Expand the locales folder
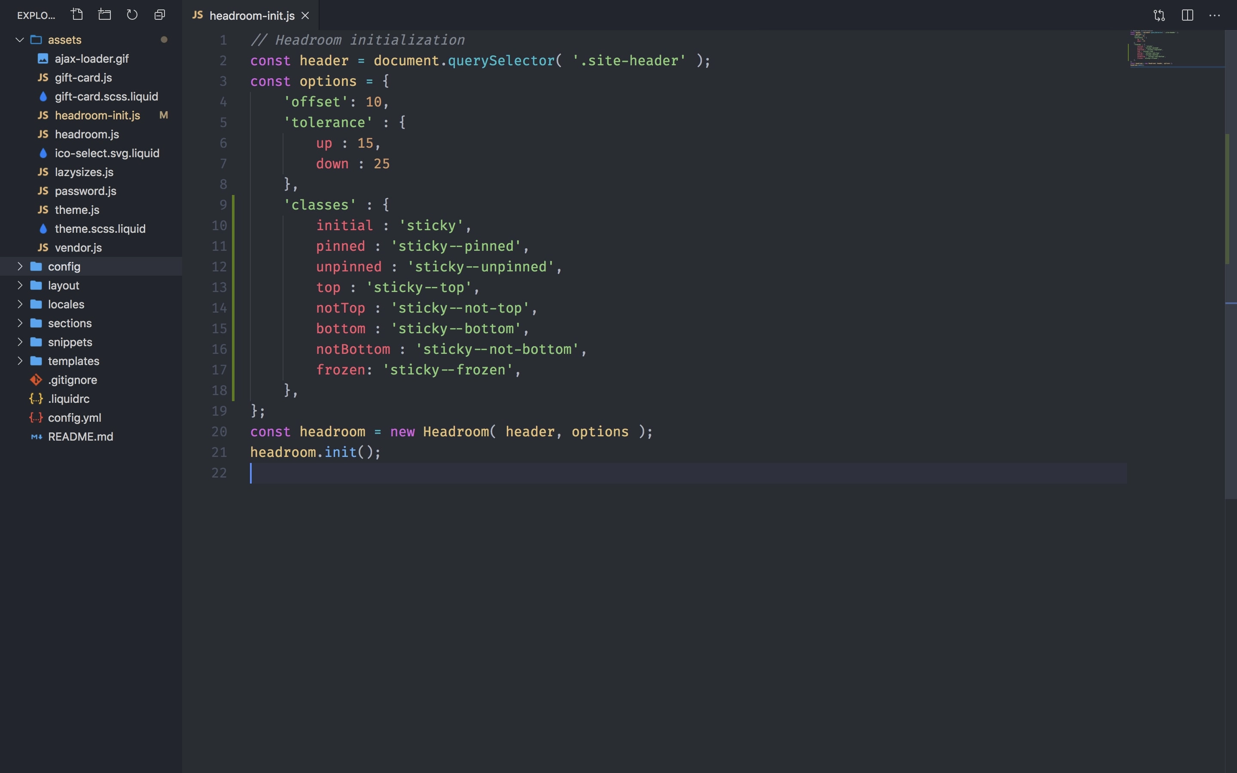1237x773 pixels. [x=20, y=304]
